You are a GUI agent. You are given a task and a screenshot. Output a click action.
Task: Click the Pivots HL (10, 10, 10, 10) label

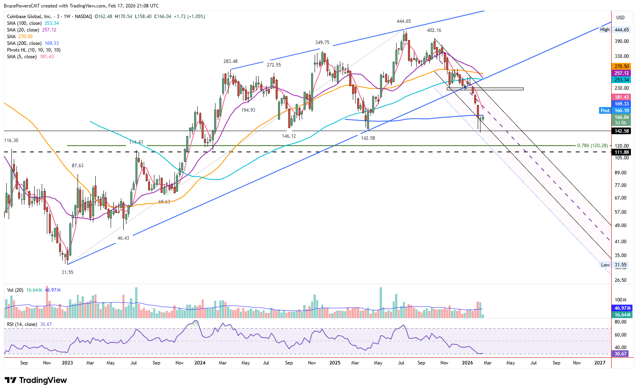(34, 50)
